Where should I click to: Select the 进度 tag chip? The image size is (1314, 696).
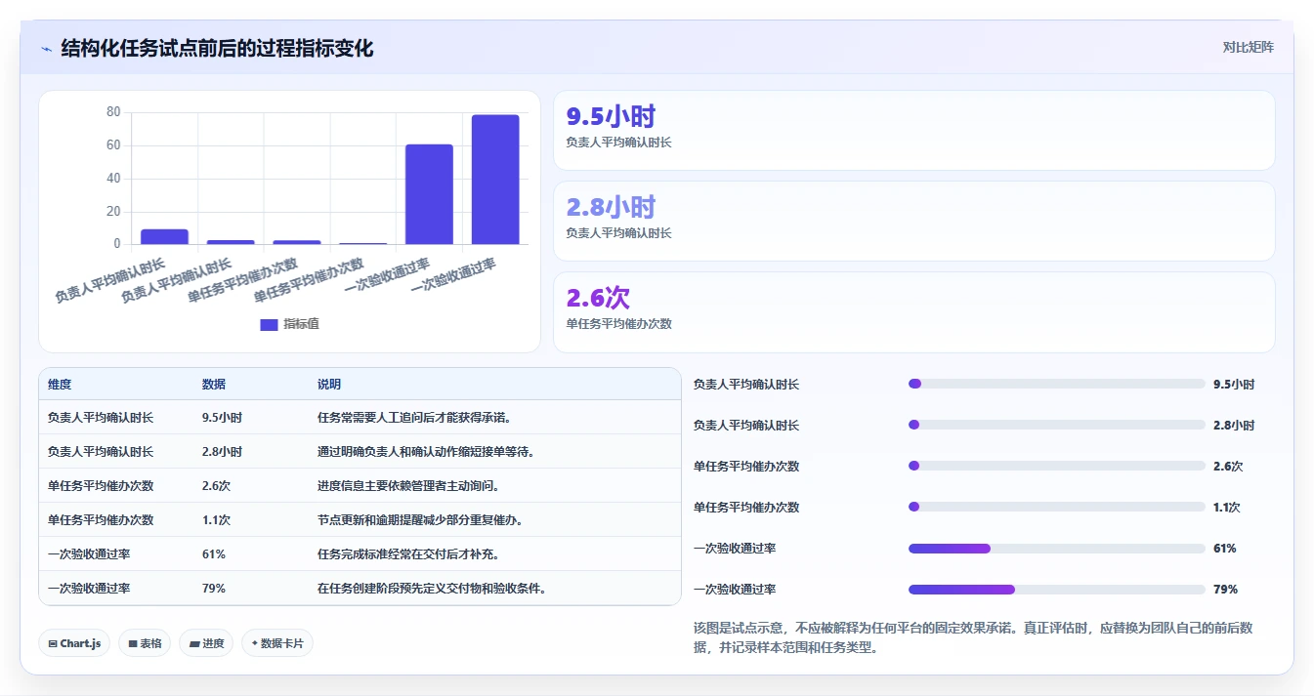(x=206, y=643)
